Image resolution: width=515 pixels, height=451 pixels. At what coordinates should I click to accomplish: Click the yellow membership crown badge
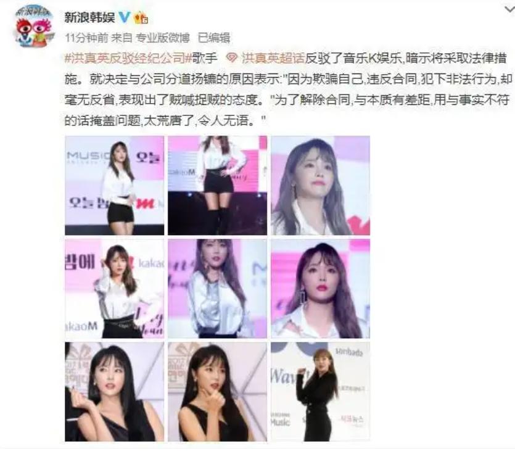tap(141, 17)
